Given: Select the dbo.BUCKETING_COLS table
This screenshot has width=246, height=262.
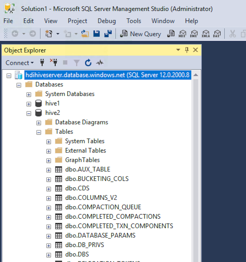Looking at the screenshot, I should point(97,179).
